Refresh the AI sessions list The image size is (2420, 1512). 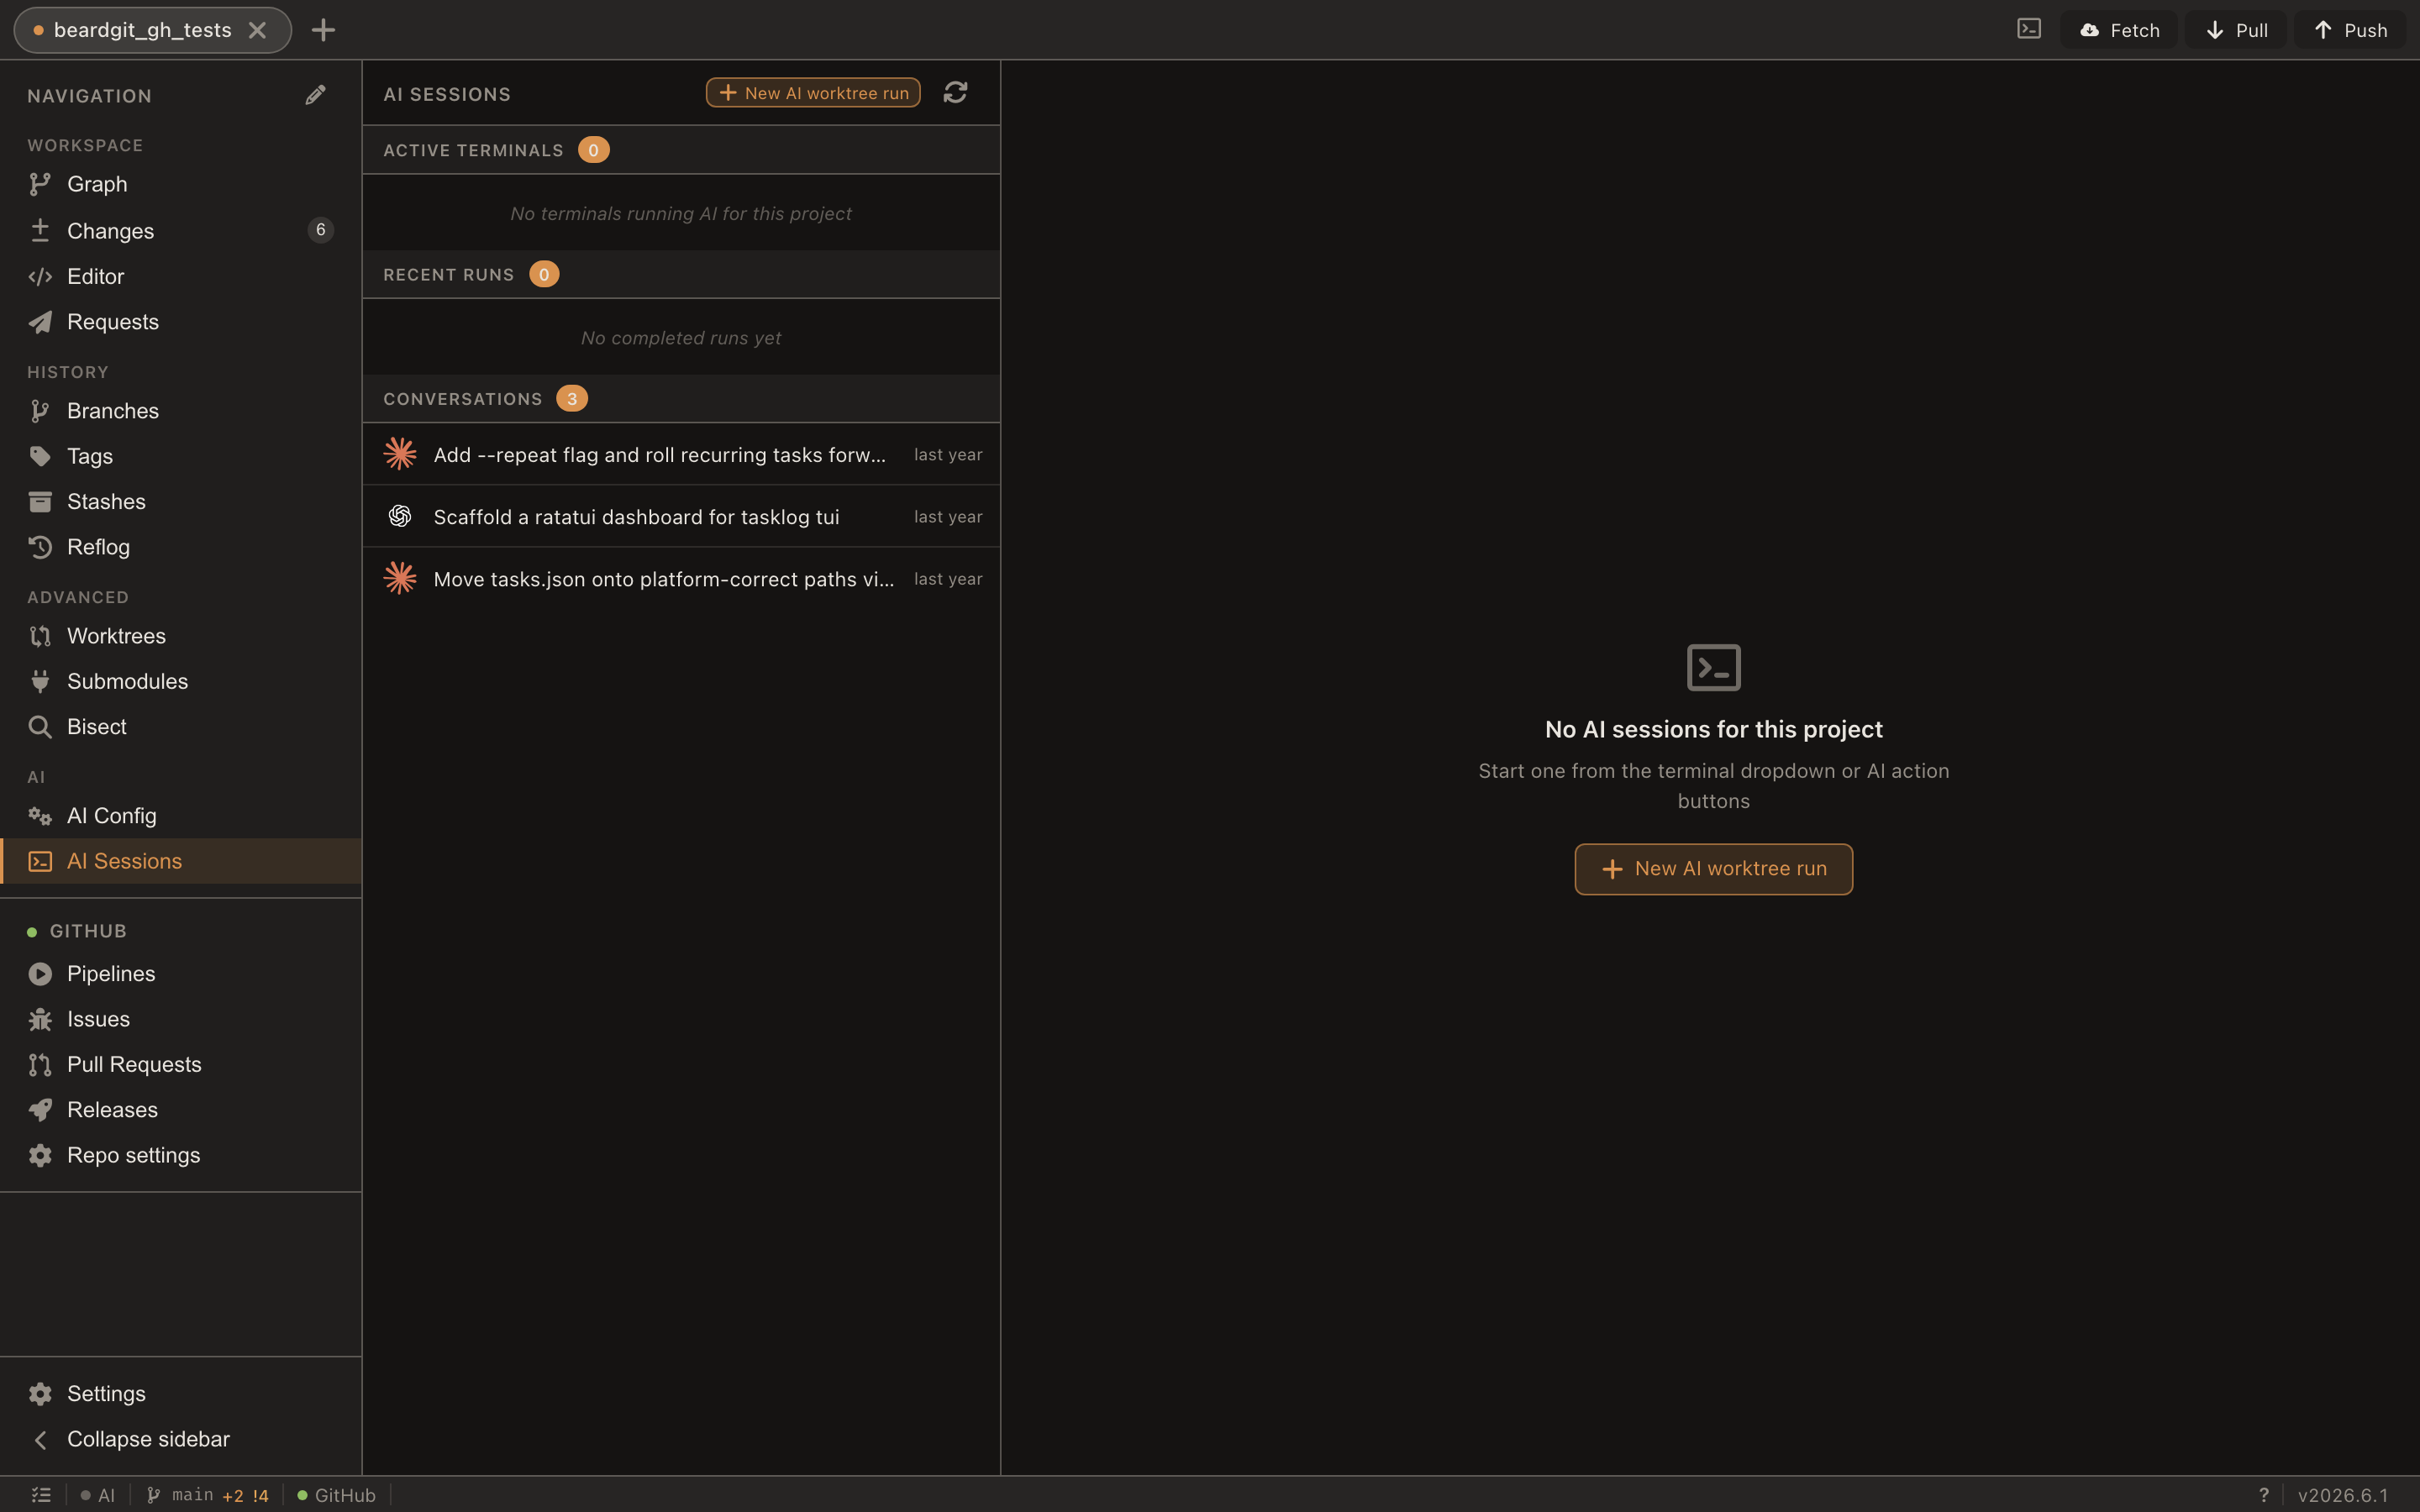pyautogui.click(x=955, y=93)
